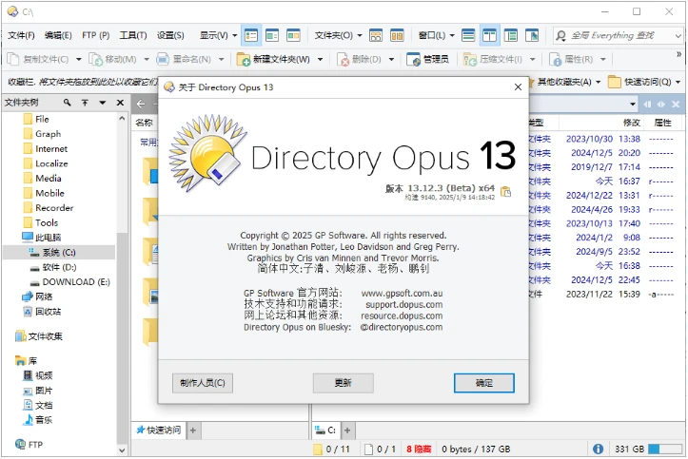The height and width of the screenshot is (459, 688).
Task: Open the support.dopus.com link
Action: click(x=404, y=305)
